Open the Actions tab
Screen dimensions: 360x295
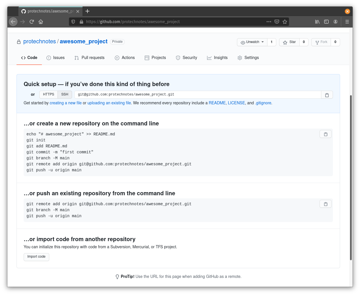(125, 58)
